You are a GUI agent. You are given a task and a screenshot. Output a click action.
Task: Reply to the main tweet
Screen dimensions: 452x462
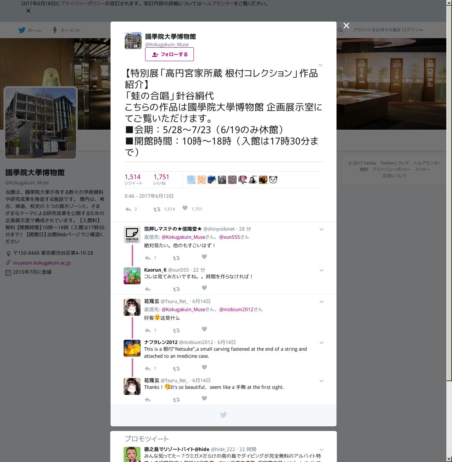(x=128, y=209)
